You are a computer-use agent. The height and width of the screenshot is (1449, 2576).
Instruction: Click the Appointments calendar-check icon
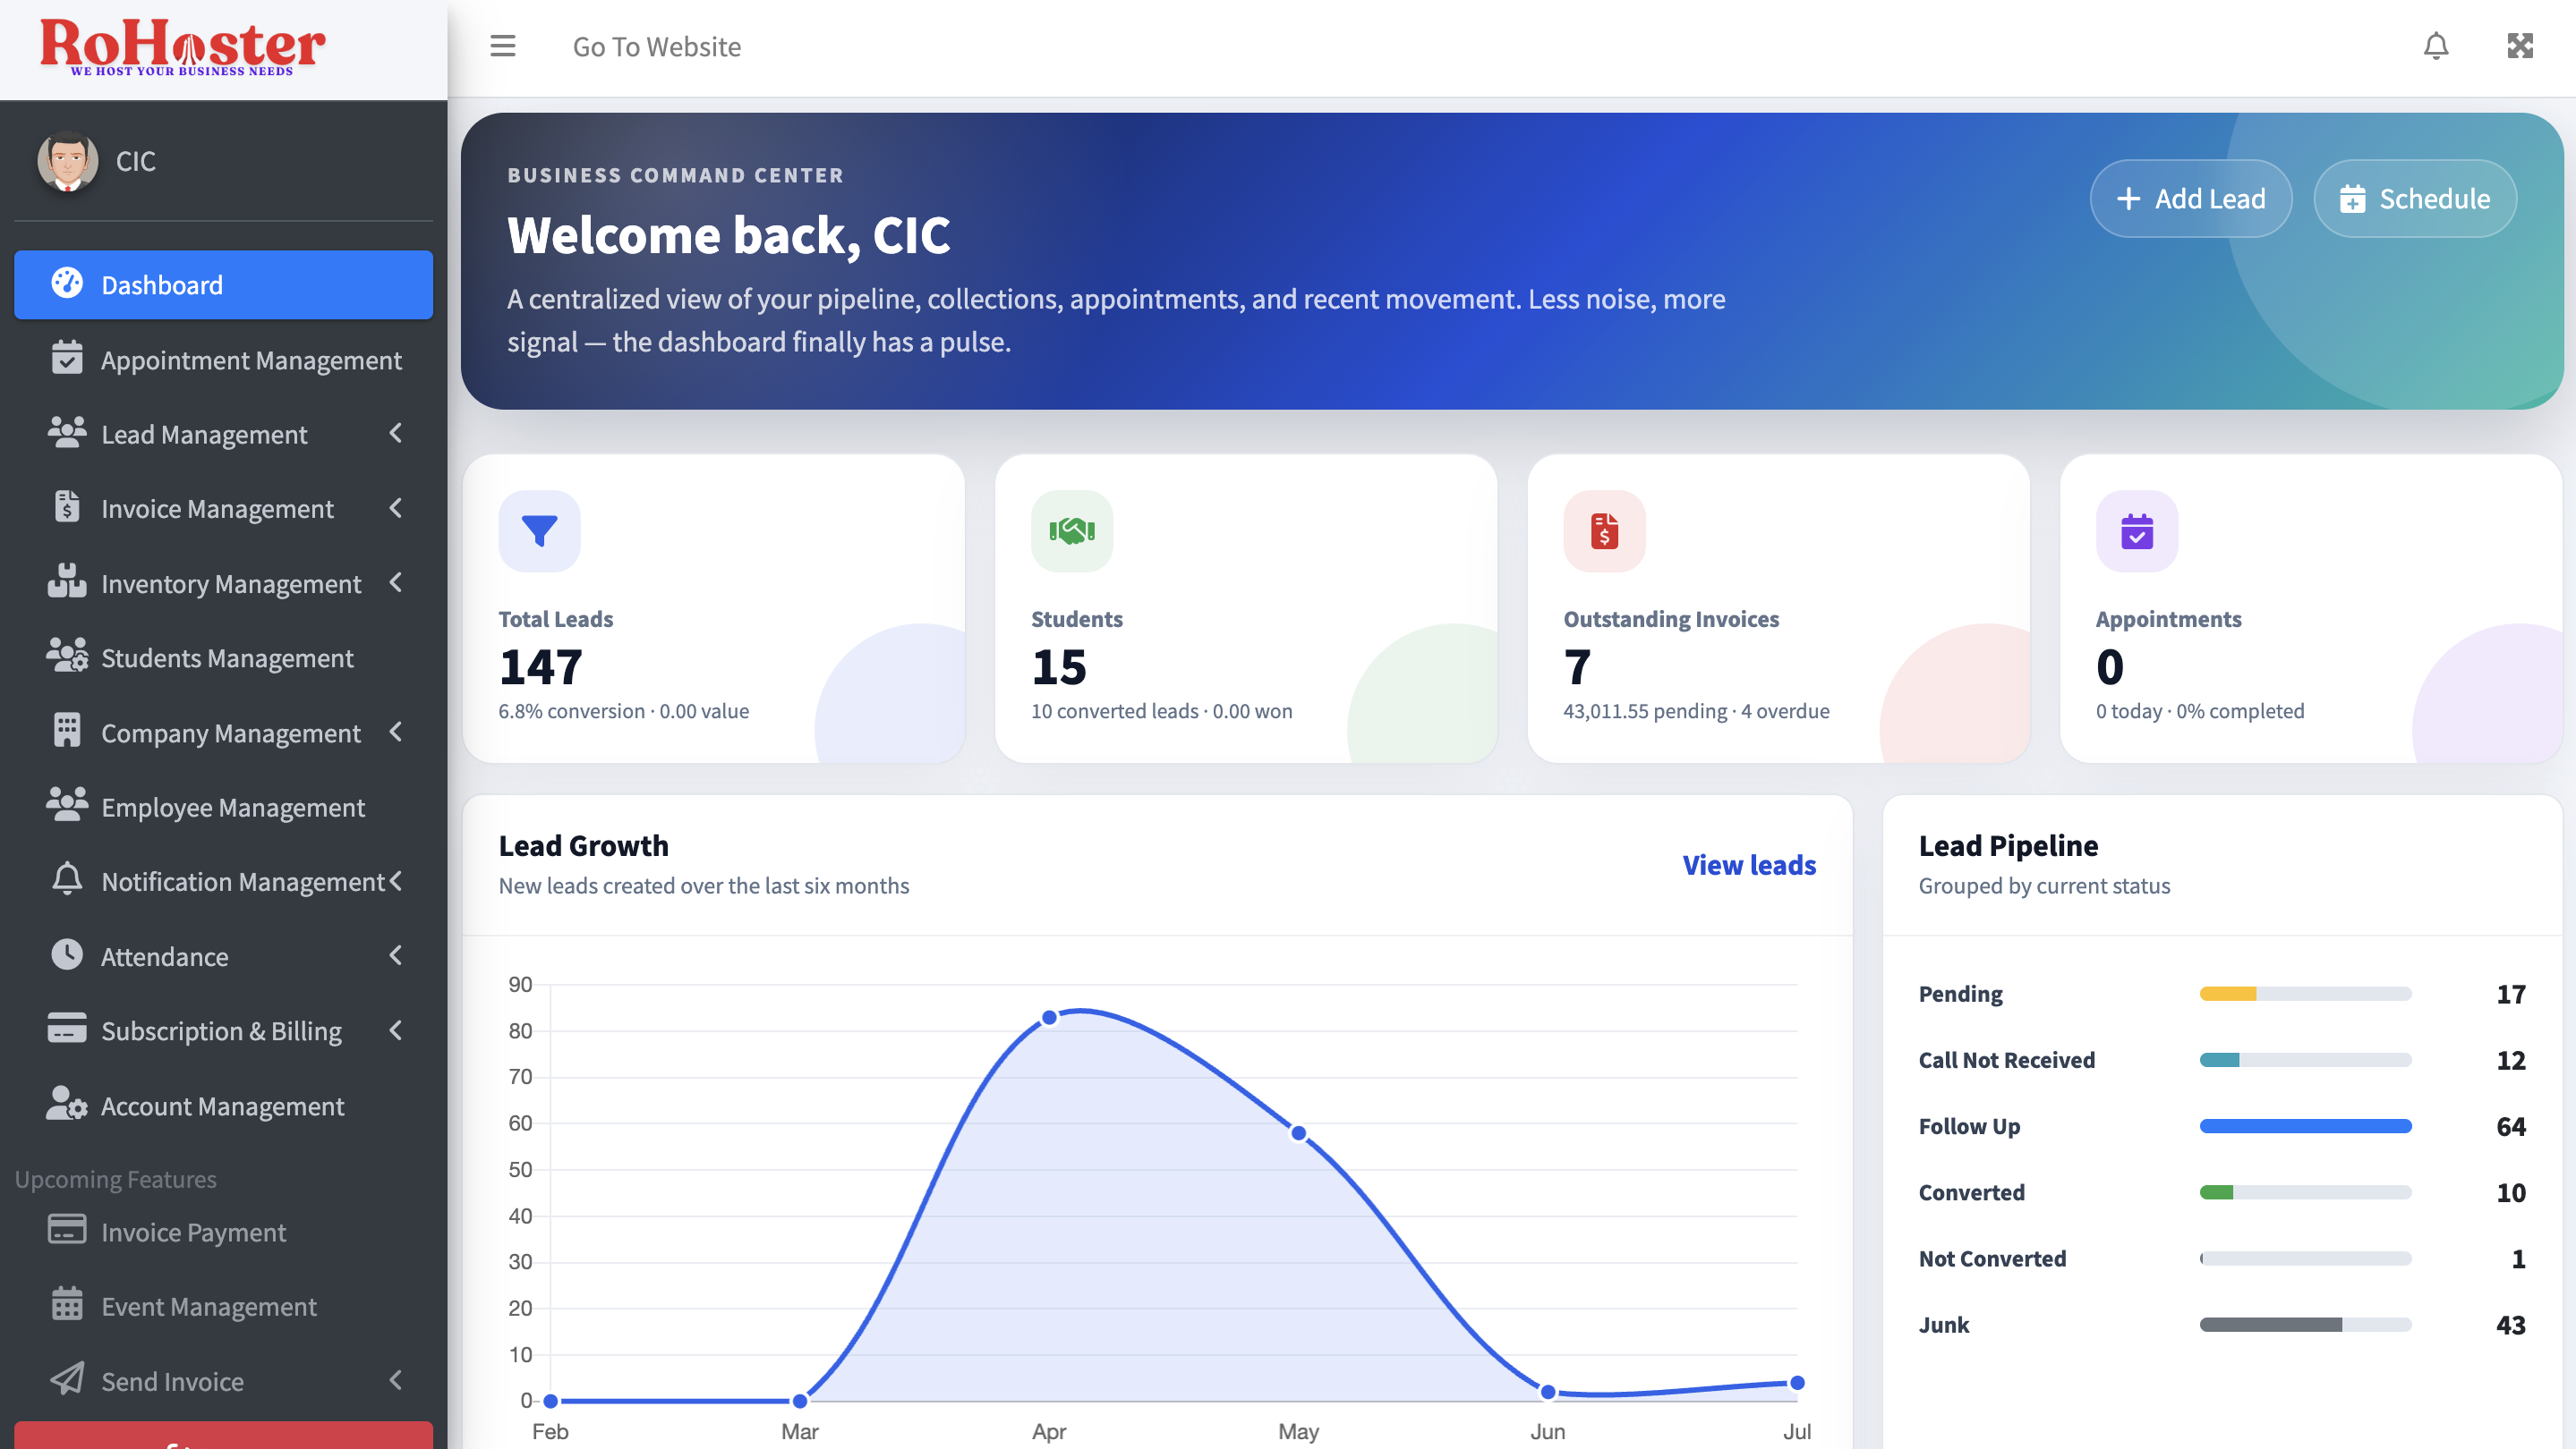[x=2137, y=530]
